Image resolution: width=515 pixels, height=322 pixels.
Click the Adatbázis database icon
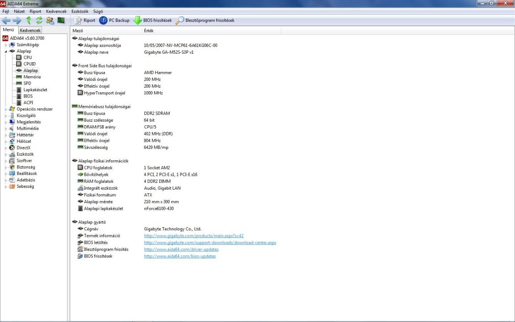pos(12,180)
